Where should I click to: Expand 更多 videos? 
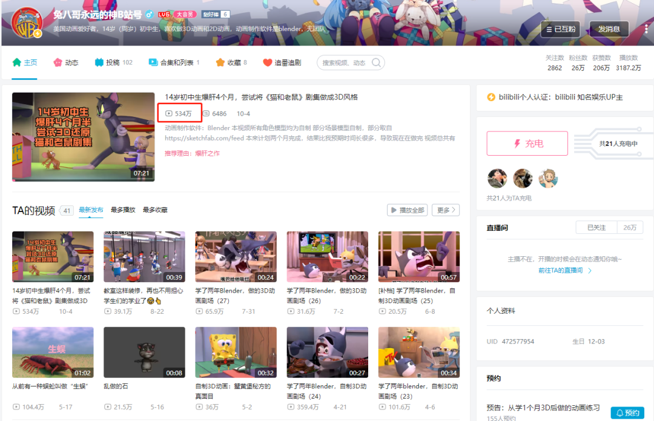point(446,210)
